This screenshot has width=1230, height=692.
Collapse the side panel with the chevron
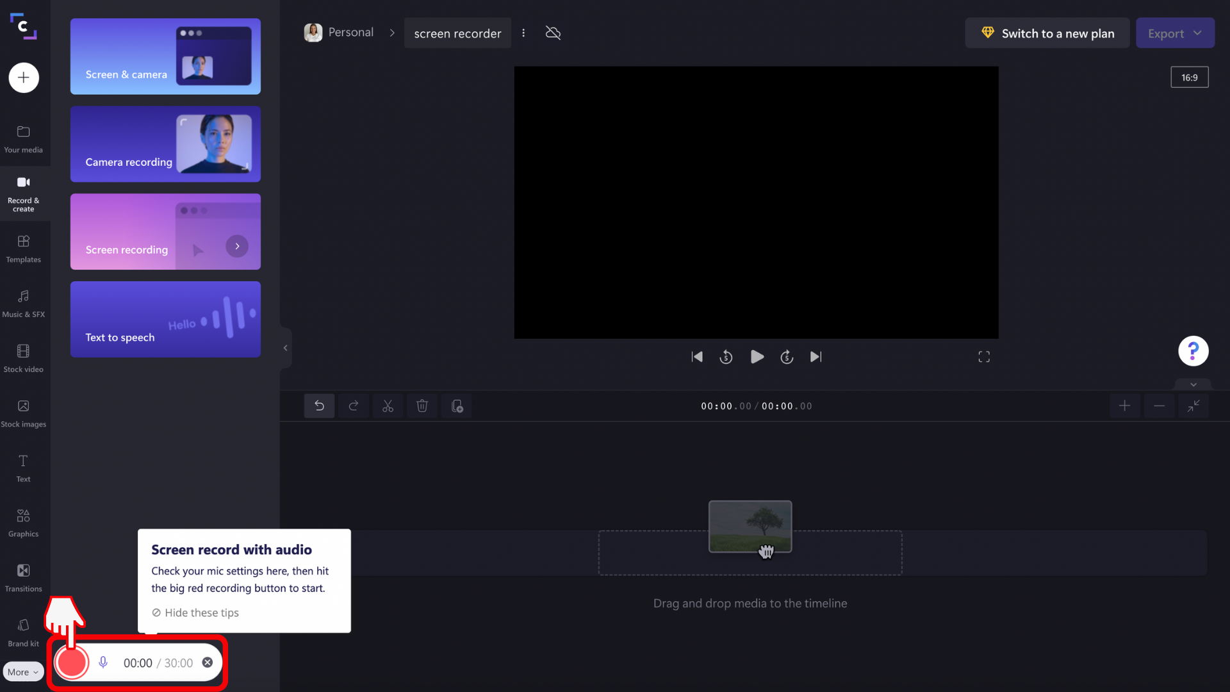285,347
